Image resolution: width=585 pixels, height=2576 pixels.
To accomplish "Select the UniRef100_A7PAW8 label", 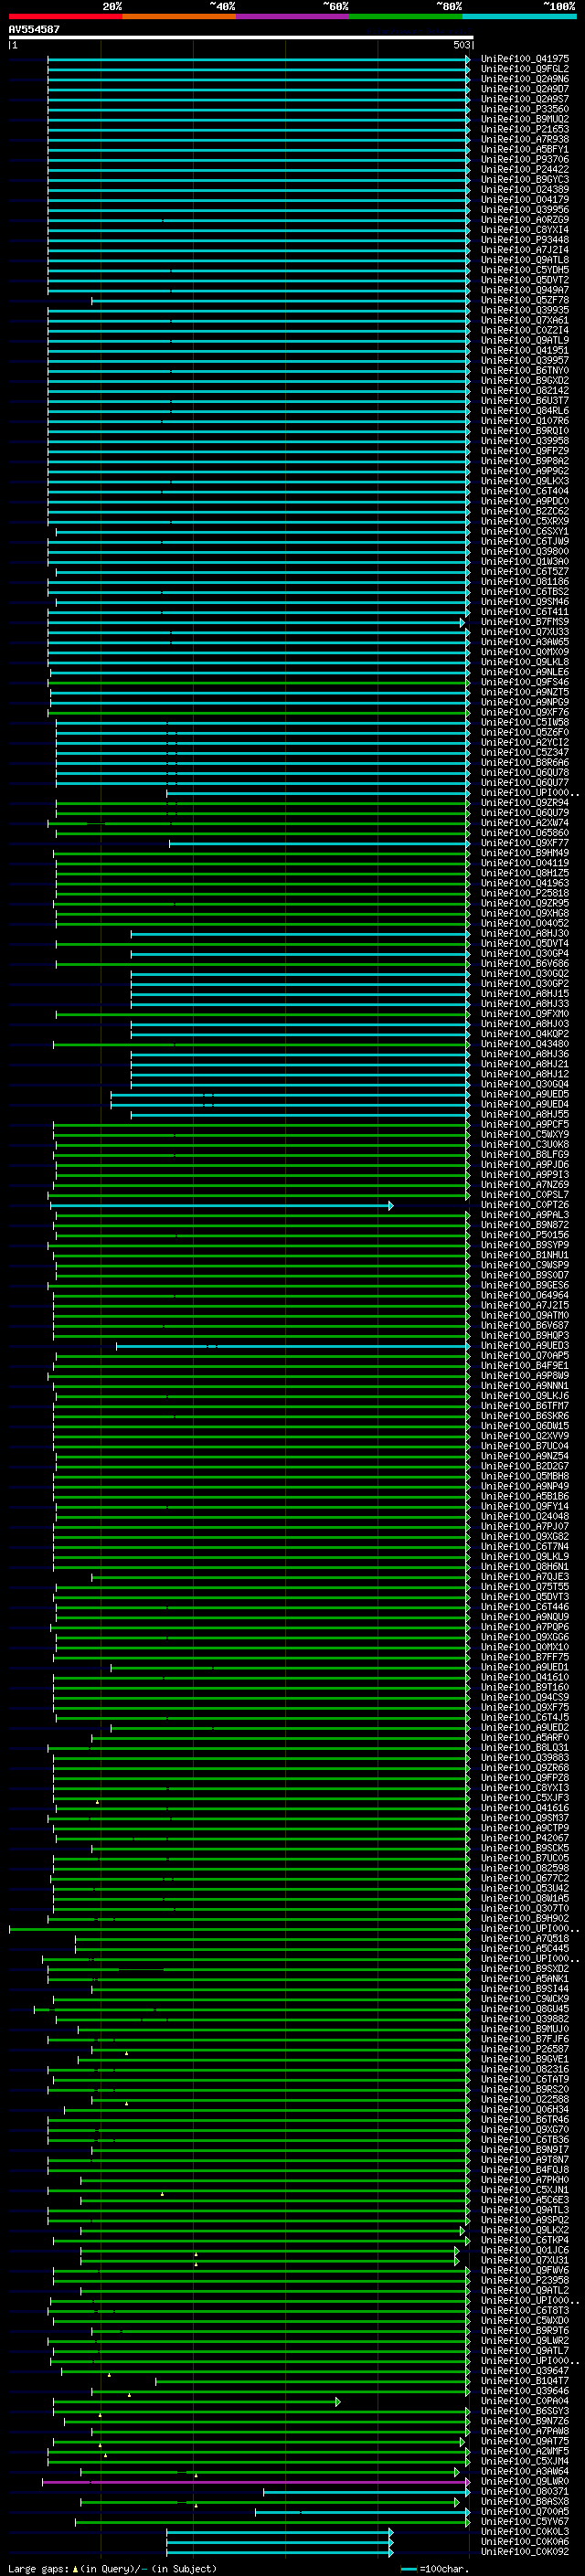I will 525,2430.
